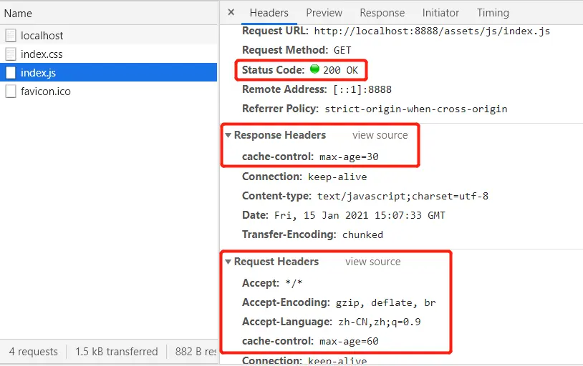Click the index.js file icon
Viewport: 583px width, 366px height.
click(10, 72)
